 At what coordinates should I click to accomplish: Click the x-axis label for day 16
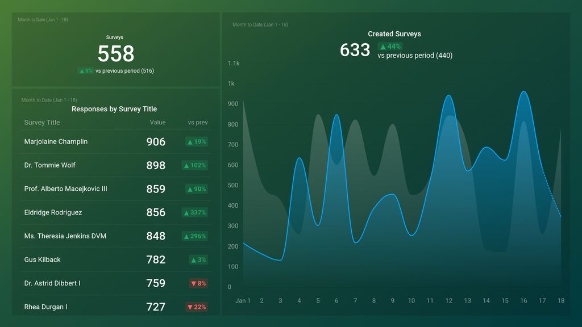[x=523, y=301]
